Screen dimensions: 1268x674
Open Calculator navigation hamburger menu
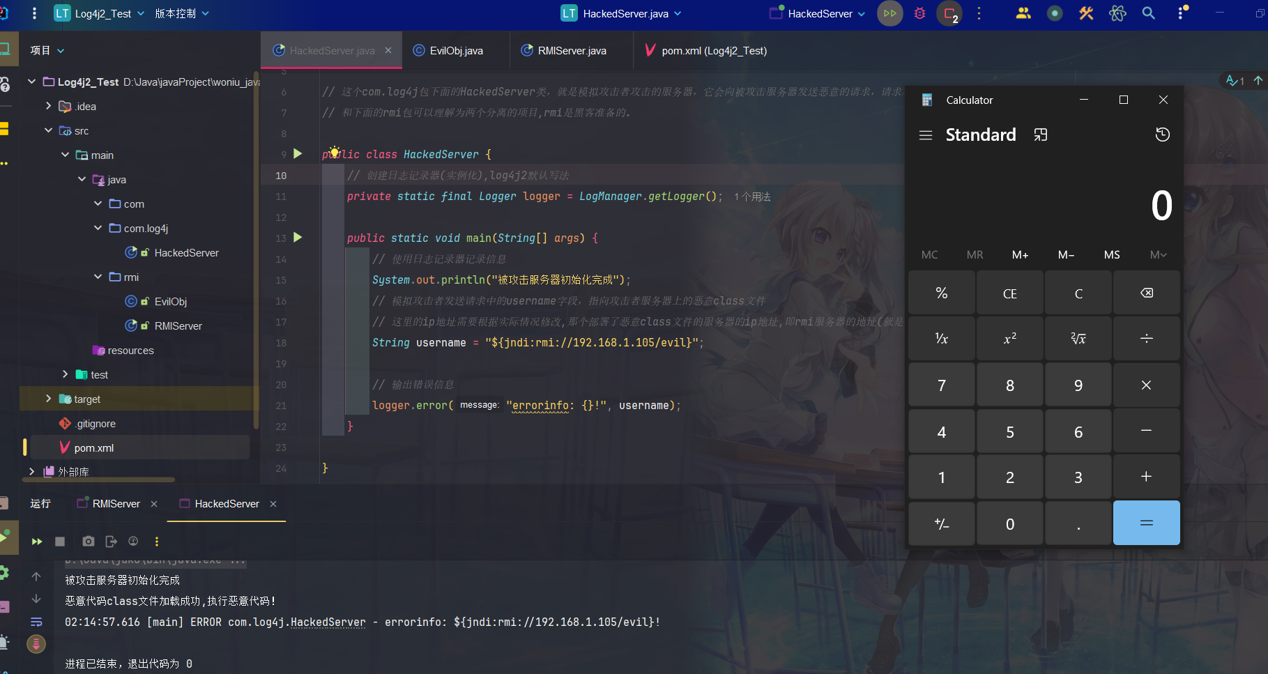coord(926,135)
